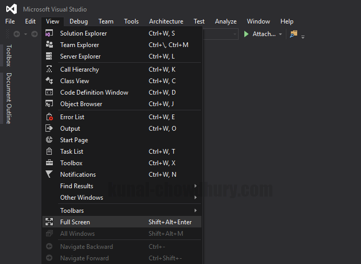Click the Visual Studio logo icon
Viewport: 361px width, 264px height.
12,9
